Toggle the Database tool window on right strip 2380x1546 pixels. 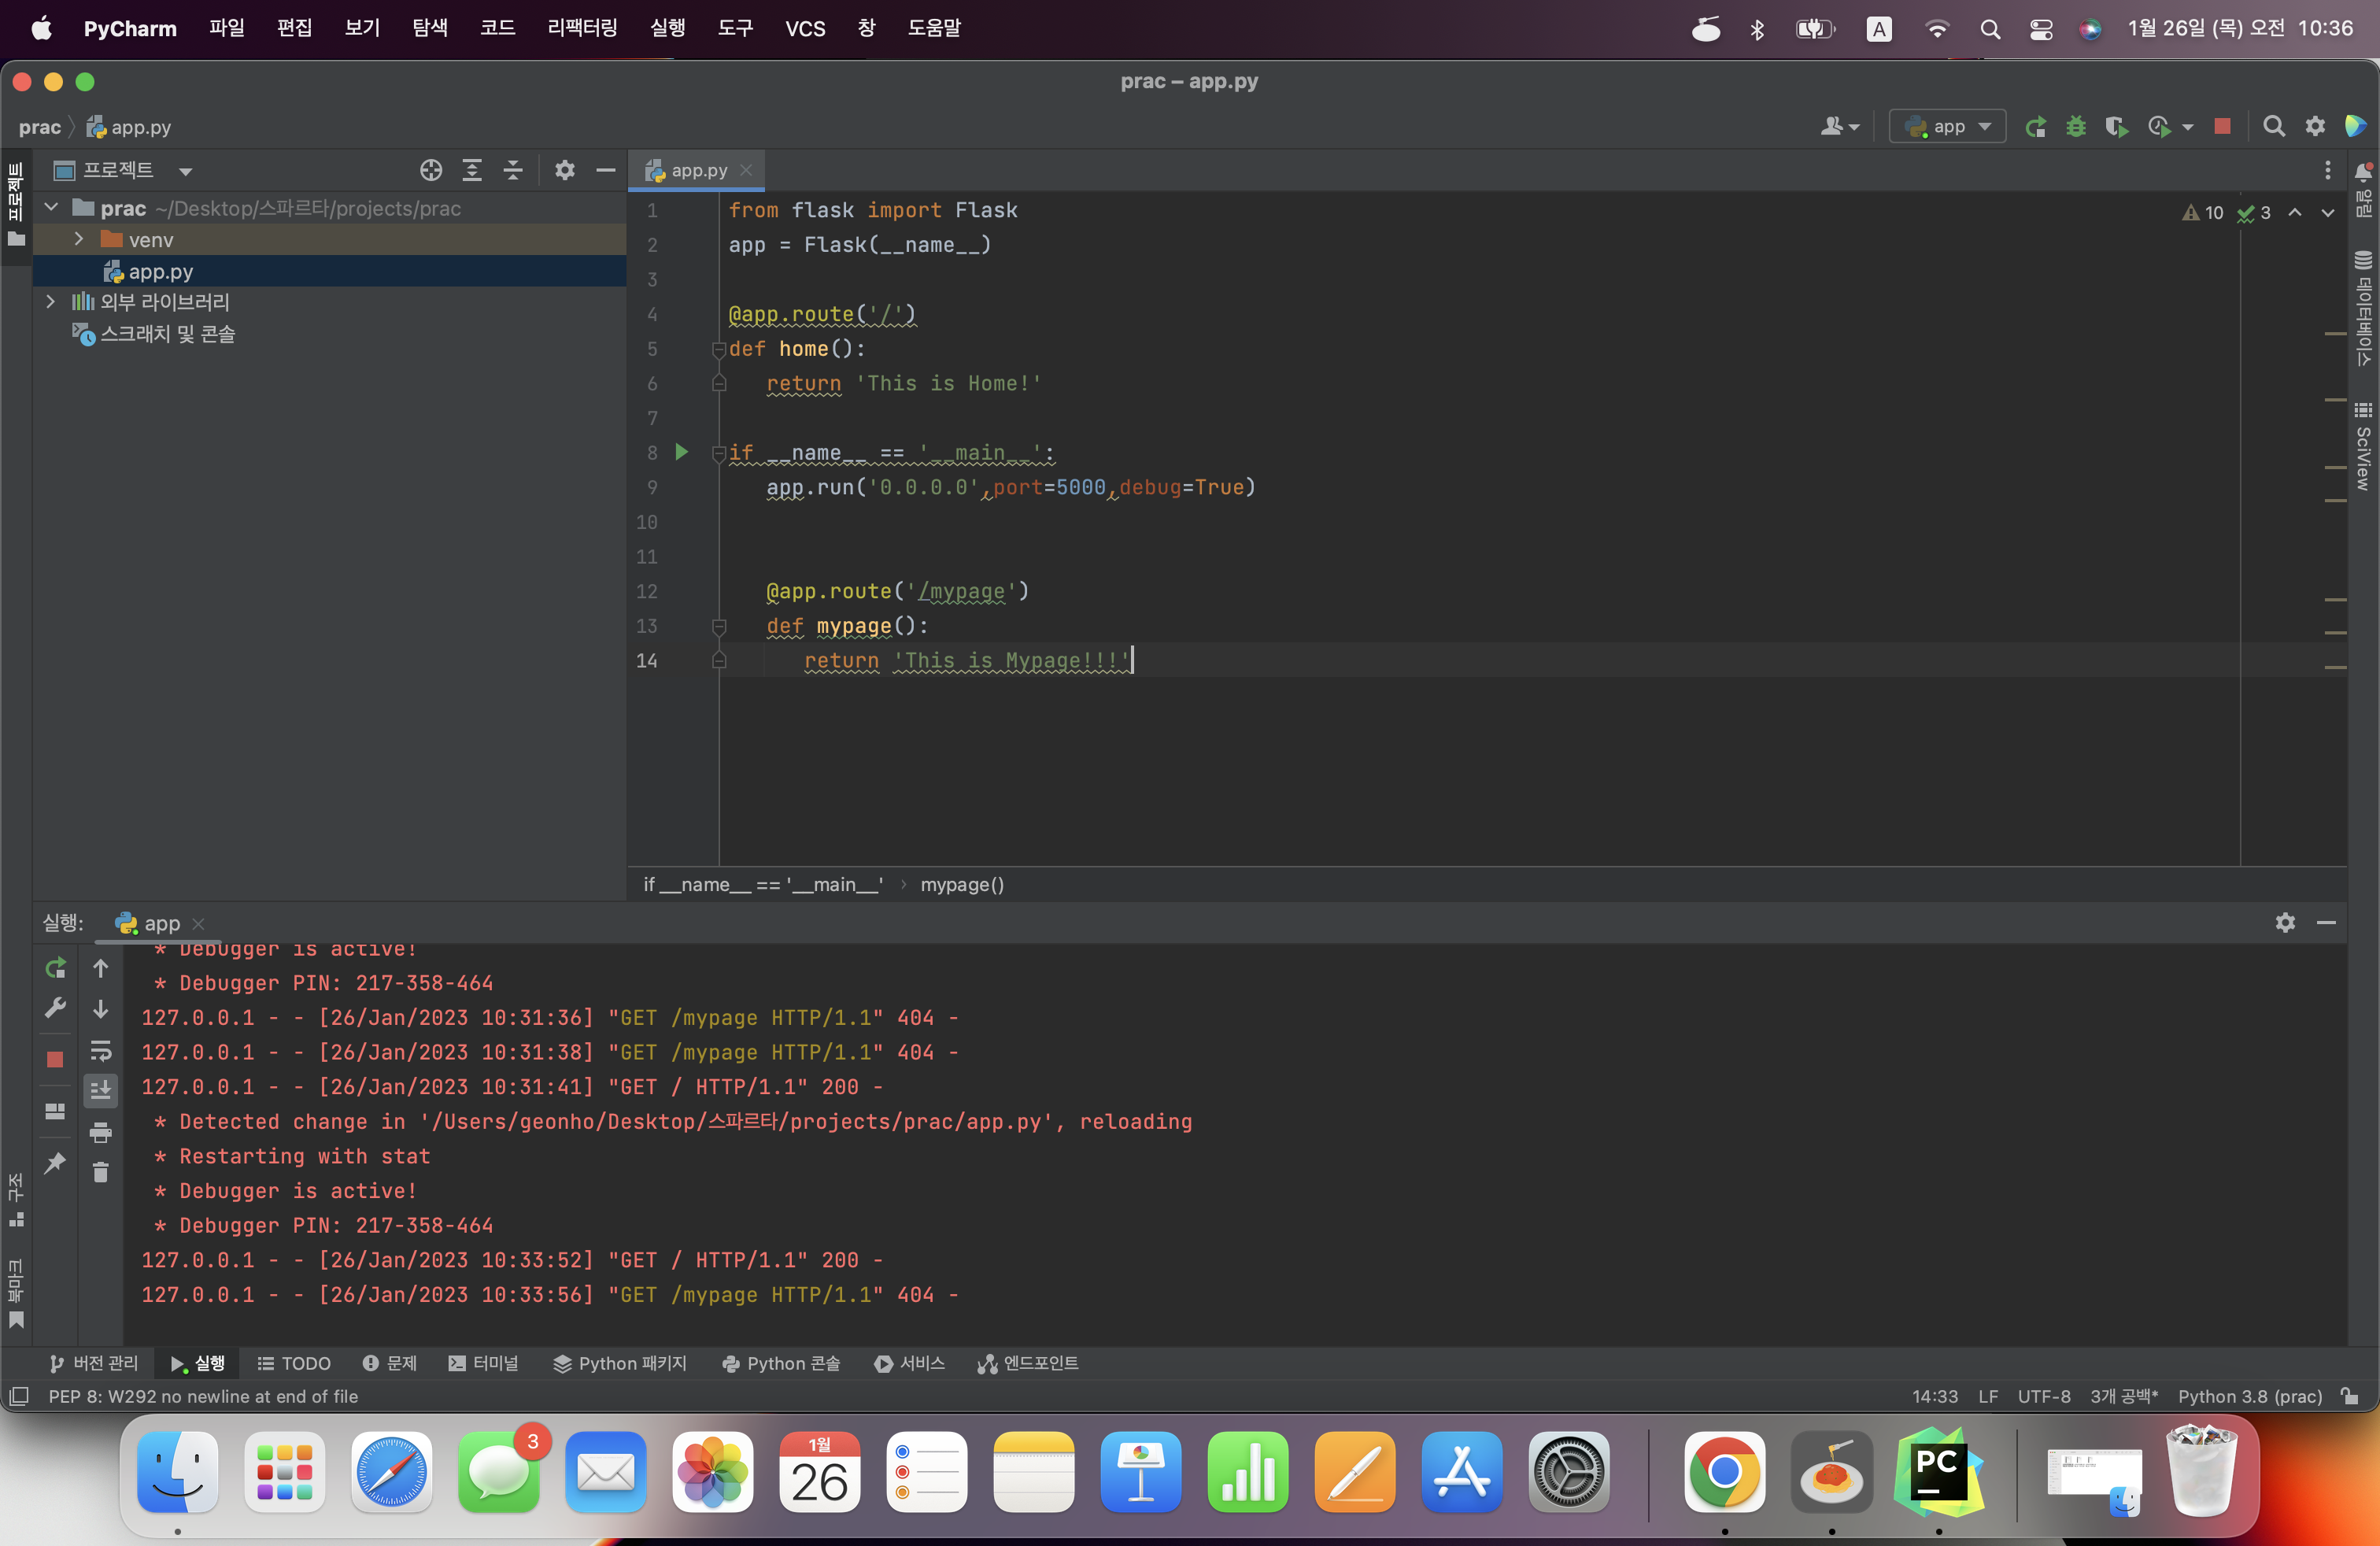click(2363, 308)
